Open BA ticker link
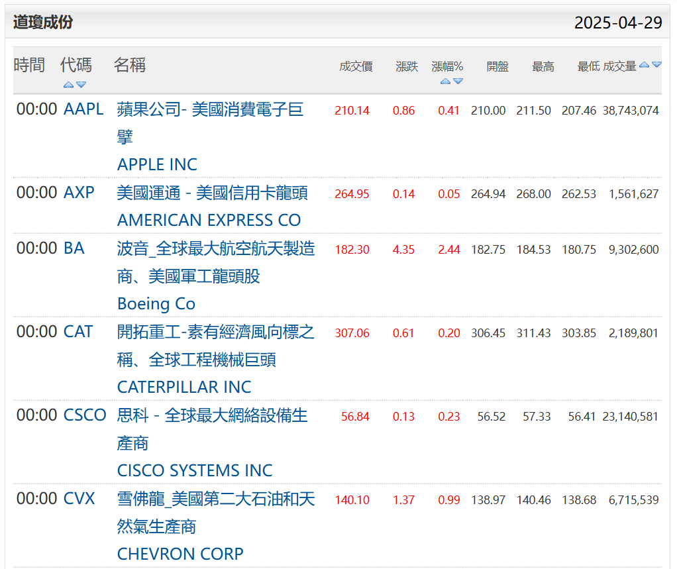The width and height of the screenshot is (677, 569). coord(74,248)
